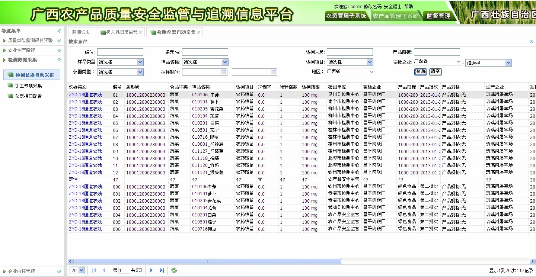Select 手工专项采集 in the sidebar
The image size is (536, 277).
[x=28, y=86]
